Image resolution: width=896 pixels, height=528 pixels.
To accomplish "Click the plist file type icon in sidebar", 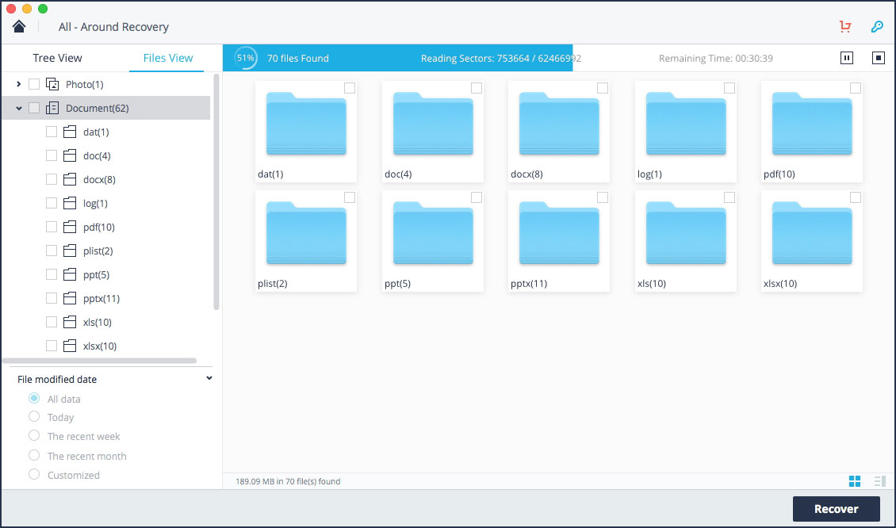I will 70,251.
